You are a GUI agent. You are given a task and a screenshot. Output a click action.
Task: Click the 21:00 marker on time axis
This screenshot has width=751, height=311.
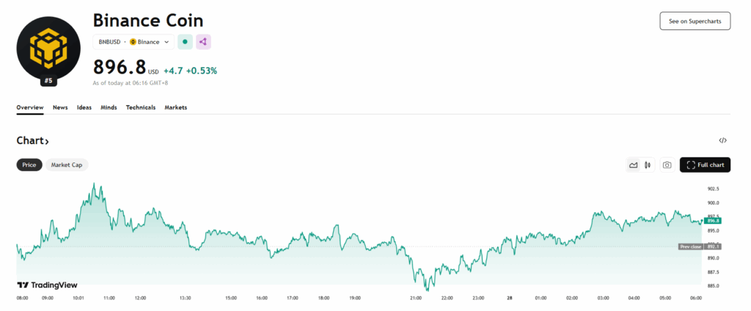[416, 299]
